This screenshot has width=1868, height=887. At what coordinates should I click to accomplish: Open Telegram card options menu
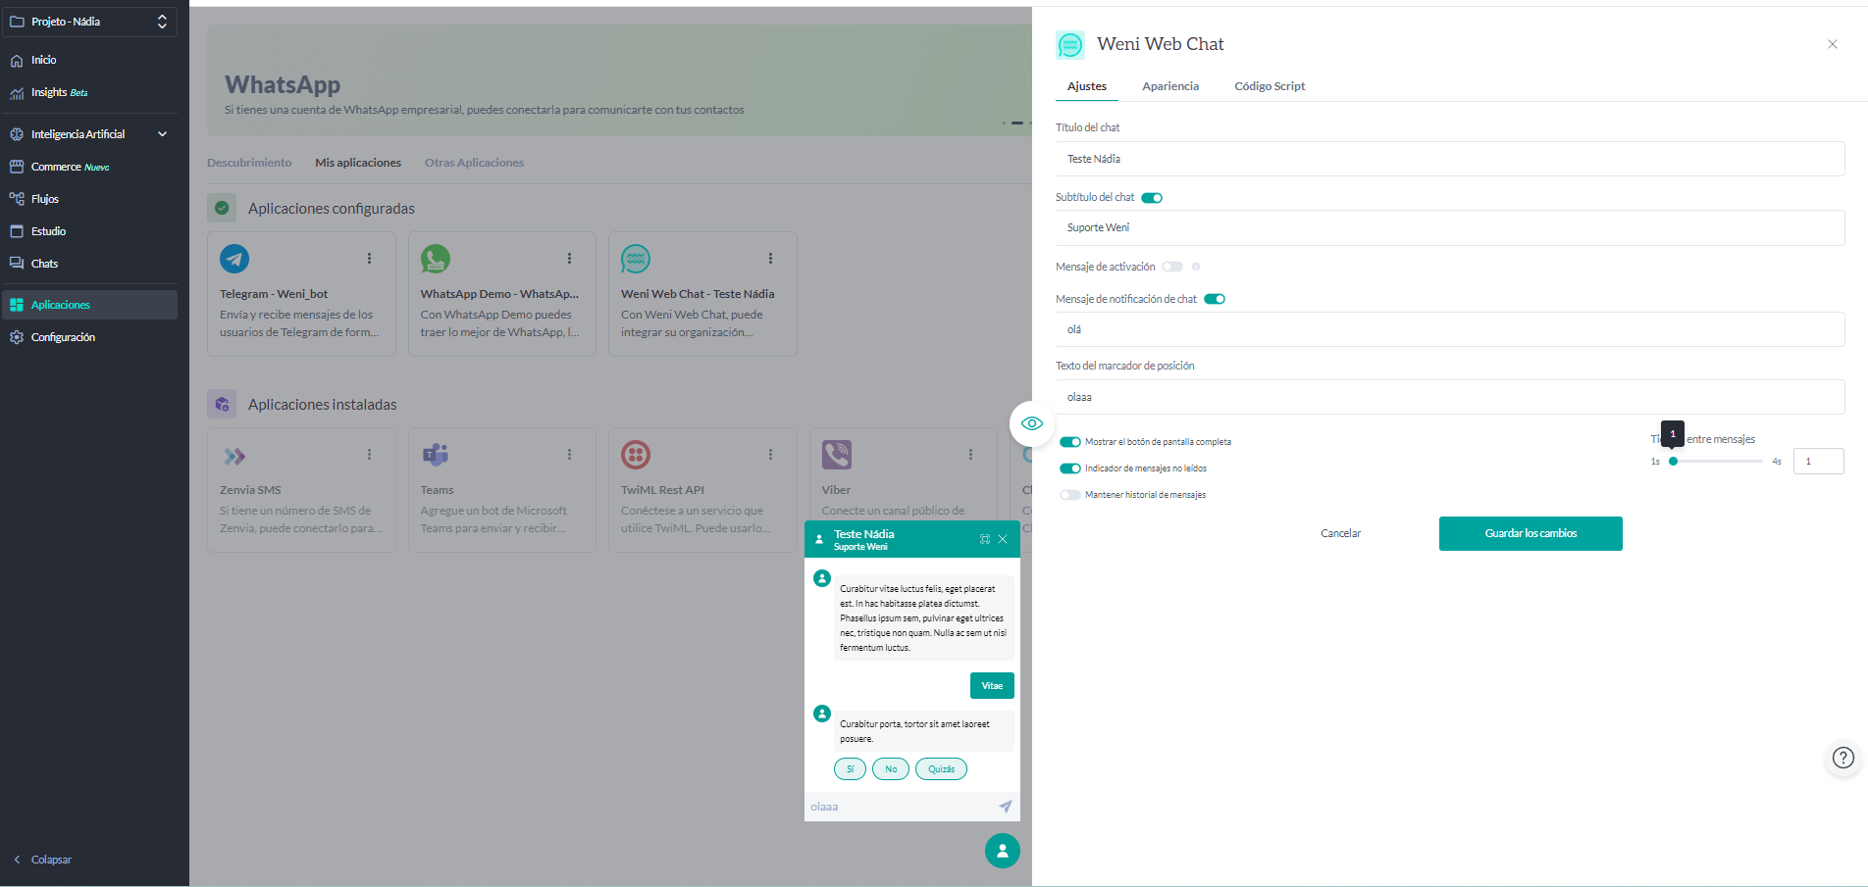(x=369, y=259)
